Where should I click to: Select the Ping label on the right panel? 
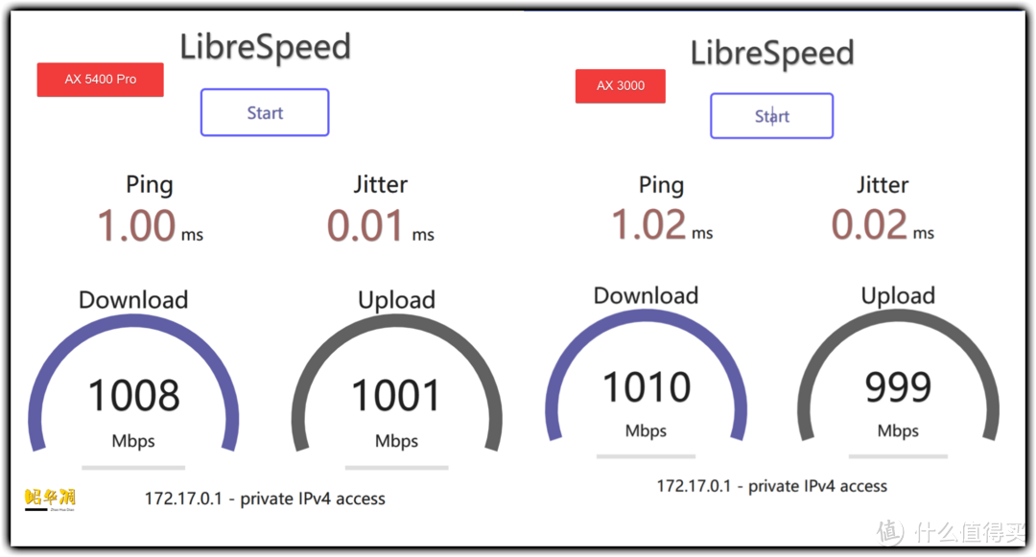click(660, 184)
